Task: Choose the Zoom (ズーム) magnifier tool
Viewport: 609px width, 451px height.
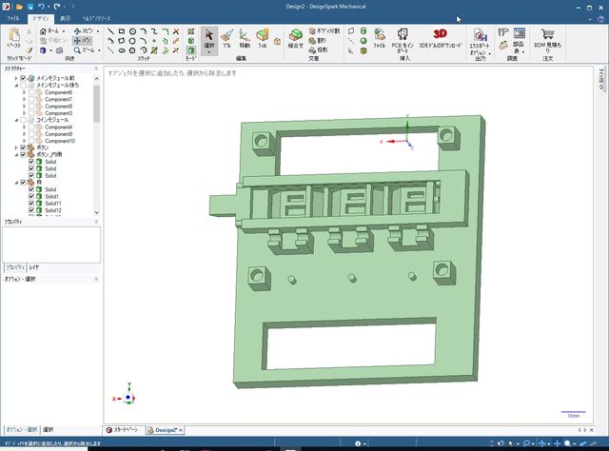Action: coord(84,50)
